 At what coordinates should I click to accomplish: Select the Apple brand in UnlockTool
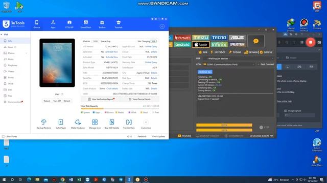201,44
